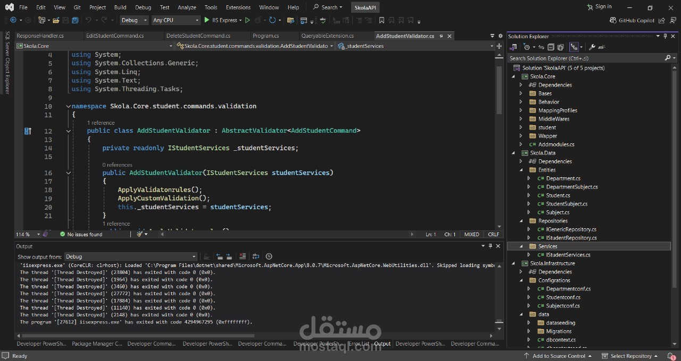Click Properties wrench icon in Solution Explorer

tap(592, 47)
